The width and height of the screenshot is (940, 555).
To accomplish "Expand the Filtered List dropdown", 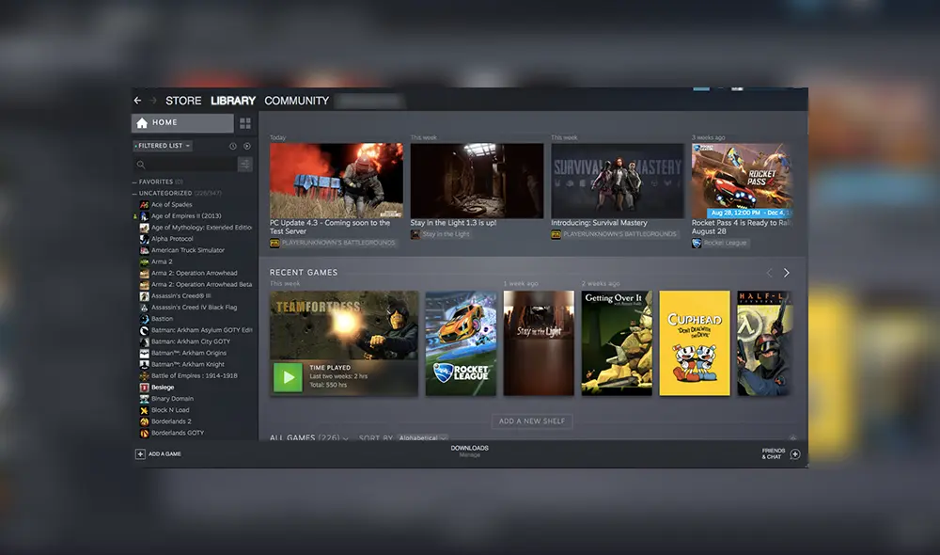I will 162,145.
